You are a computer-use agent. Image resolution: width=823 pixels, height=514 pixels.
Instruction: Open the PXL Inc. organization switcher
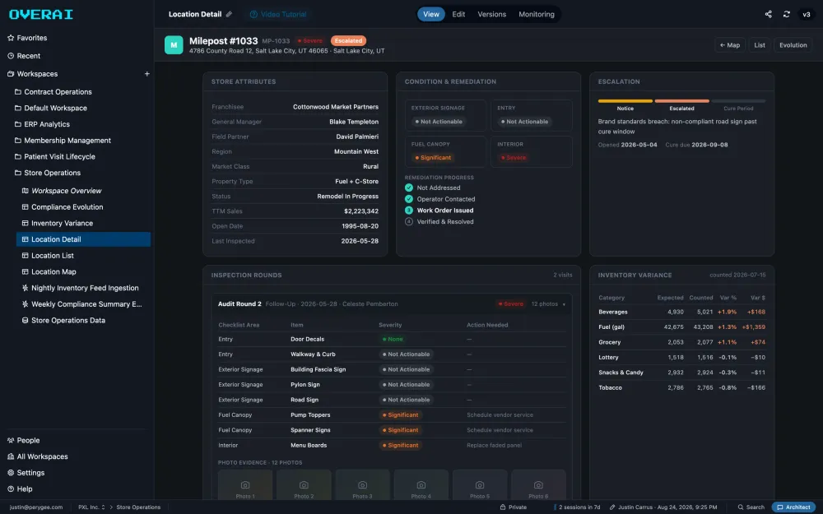pyautogui.click(x=91, y=507)
